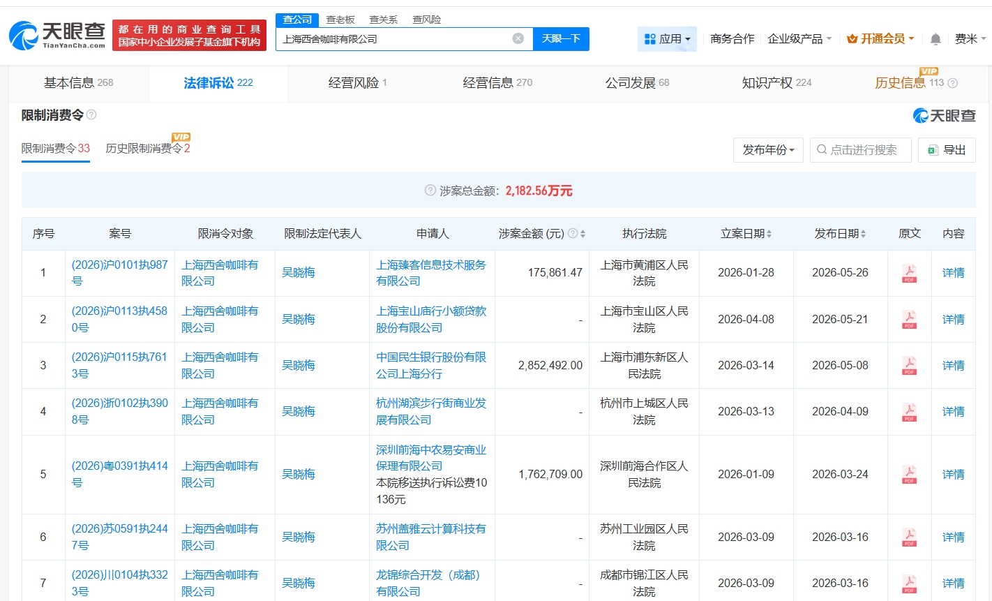Screen dimensions: 992x601
Task: View 详情 for case (2026)沪0101执987号
Action: pos(954,273)
